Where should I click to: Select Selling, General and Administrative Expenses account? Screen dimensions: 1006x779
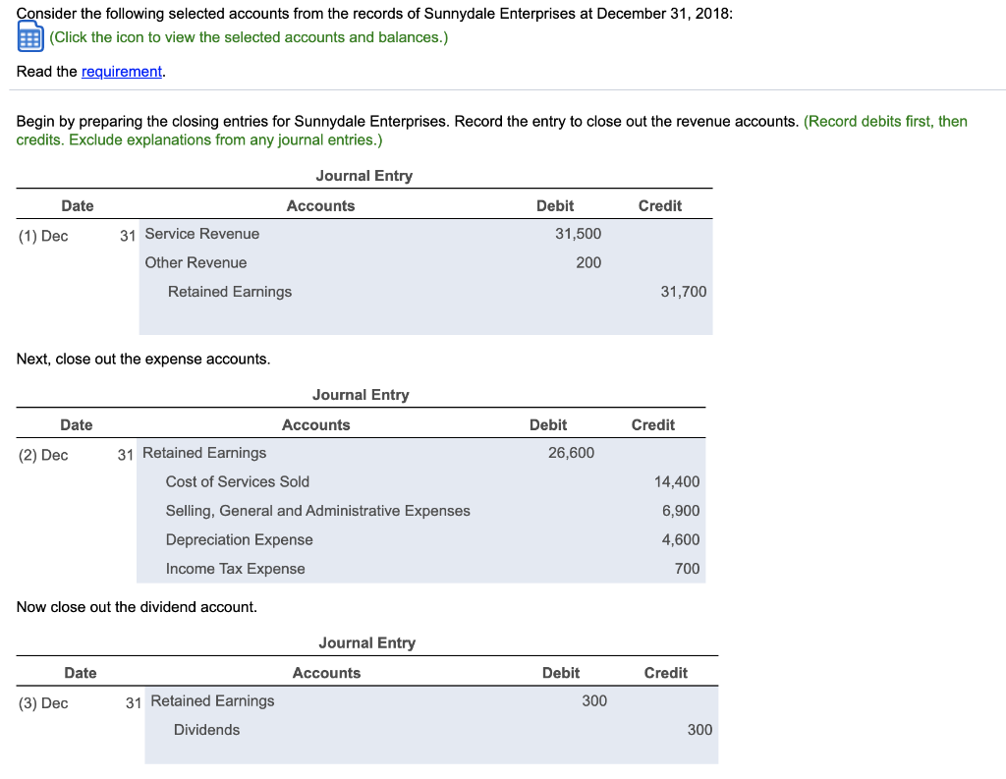point(317,510)
